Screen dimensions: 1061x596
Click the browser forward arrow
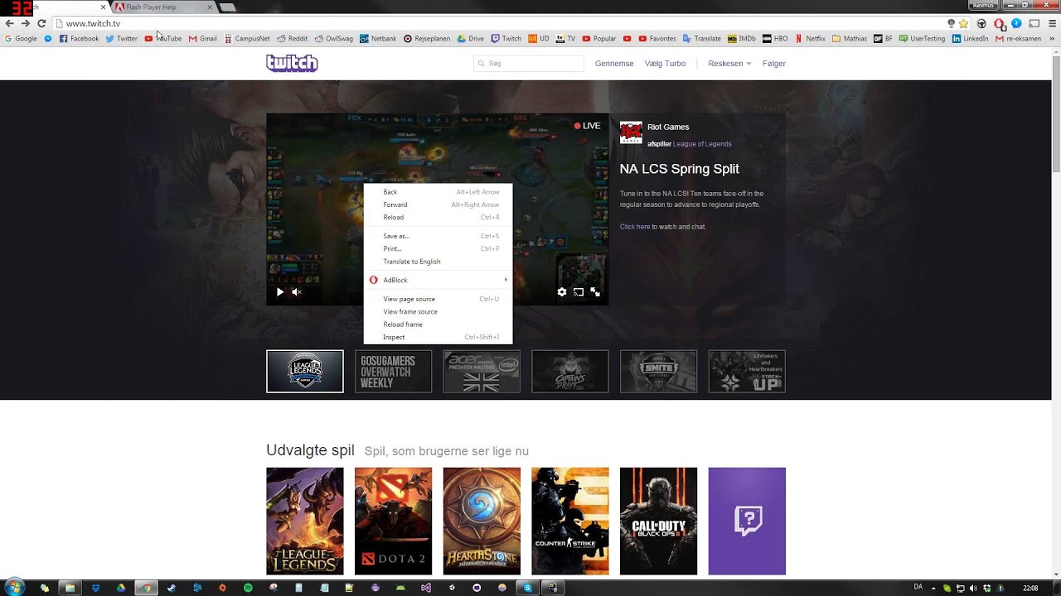[26, 23]
